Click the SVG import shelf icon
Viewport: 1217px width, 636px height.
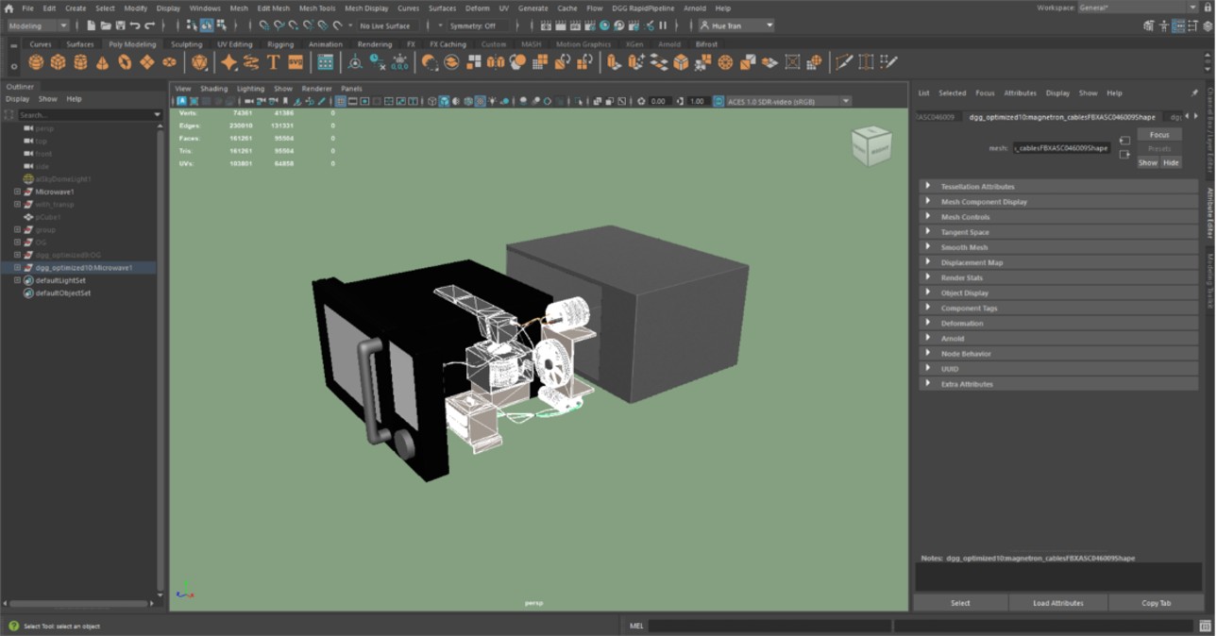296,62
